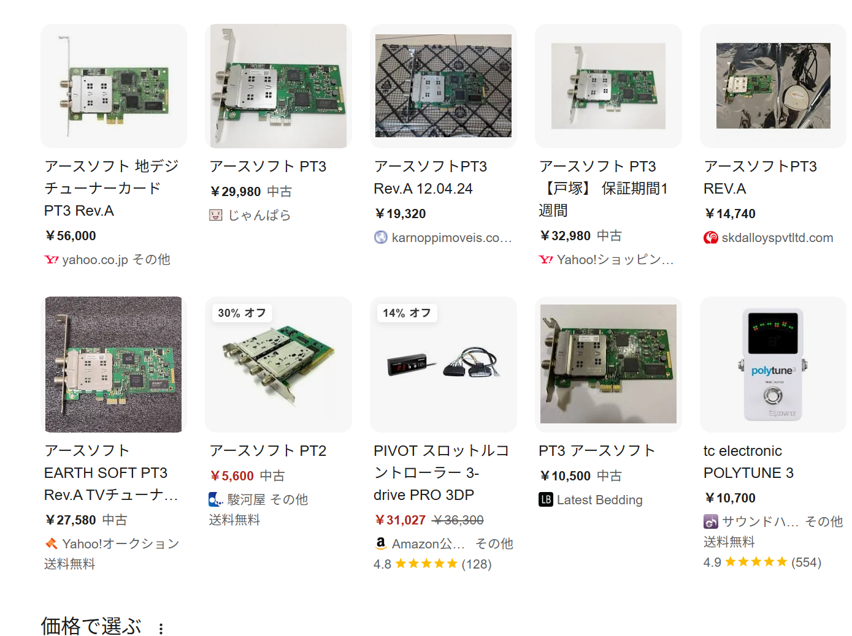Click the 30% オフ discount badge

point(242,313)
